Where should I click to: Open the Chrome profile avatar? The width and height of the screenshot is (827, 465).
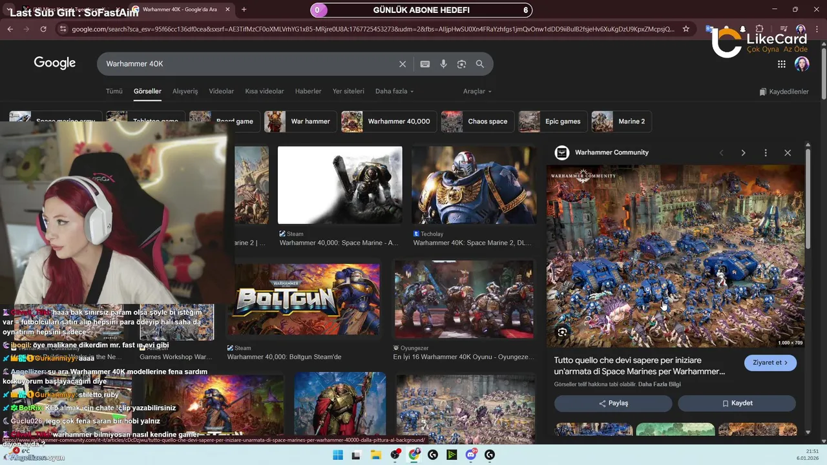(801, 29)
